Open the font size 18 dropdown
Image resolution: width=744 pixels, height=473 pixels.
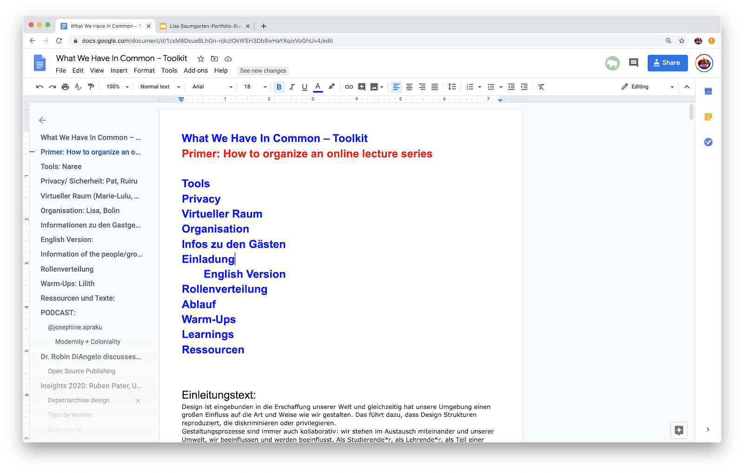[255, 87]
